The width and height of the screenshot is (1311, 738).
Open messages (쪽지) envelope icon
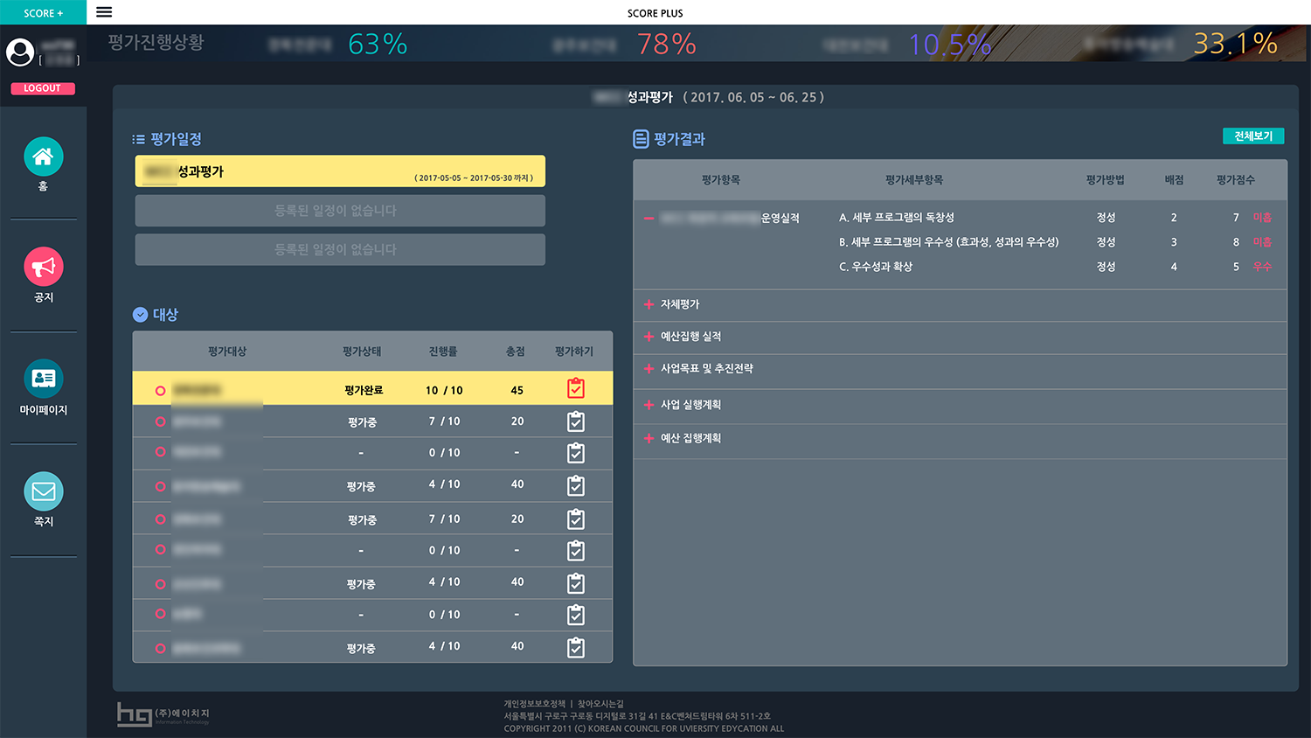(x=43, y=491)
